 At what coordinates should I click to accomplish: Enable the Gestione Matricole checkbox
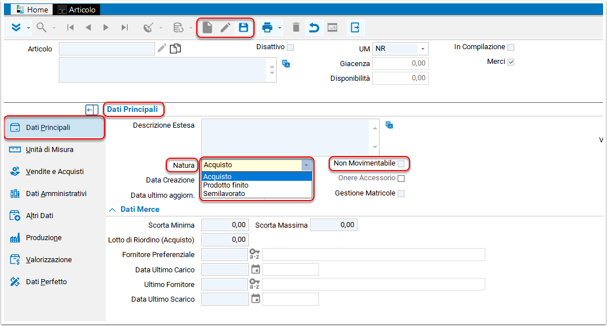(402, 193)
